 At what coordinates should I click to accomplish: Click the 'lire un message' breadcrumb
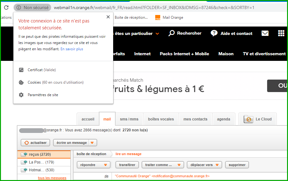click(x=128, y=154)
